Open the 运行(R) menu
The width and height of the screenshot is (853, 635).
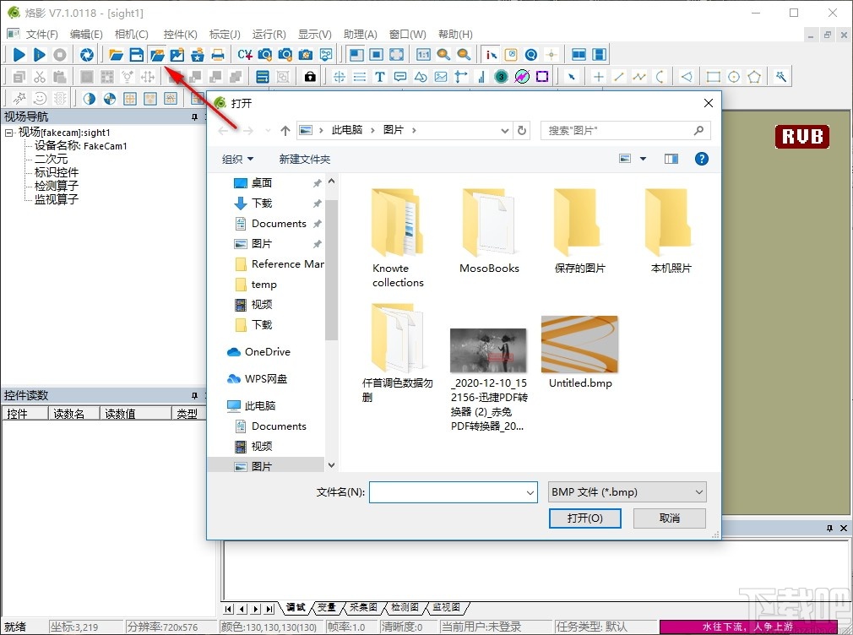tap(269, 35)
